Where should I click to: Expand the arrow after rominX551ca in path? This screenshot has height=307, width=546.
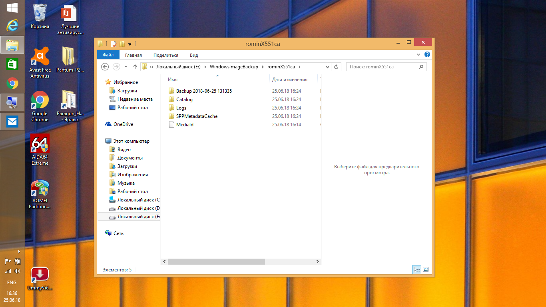[299, 67]
